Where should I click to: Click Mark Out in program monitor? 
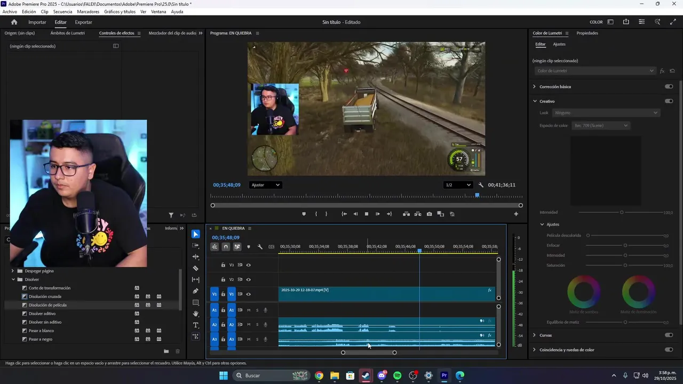(326, 214)
